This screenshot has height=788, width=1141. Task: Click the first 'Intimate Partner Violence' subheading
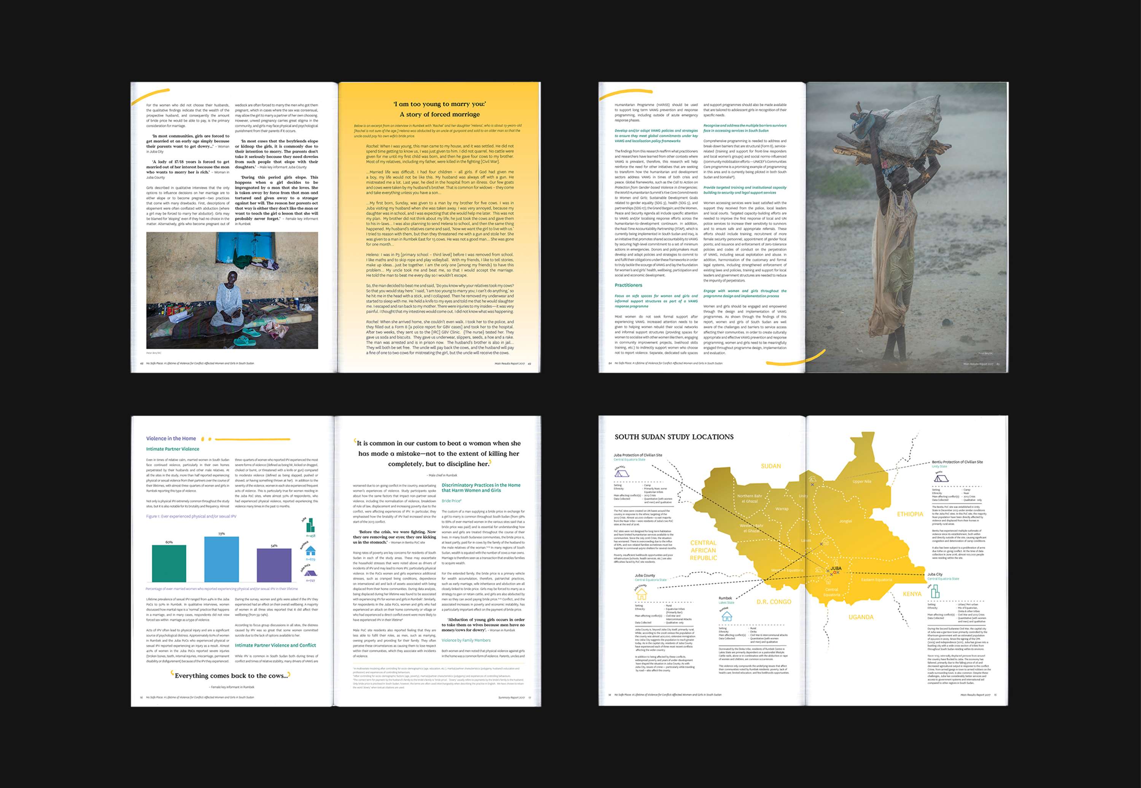pos(173,449)
